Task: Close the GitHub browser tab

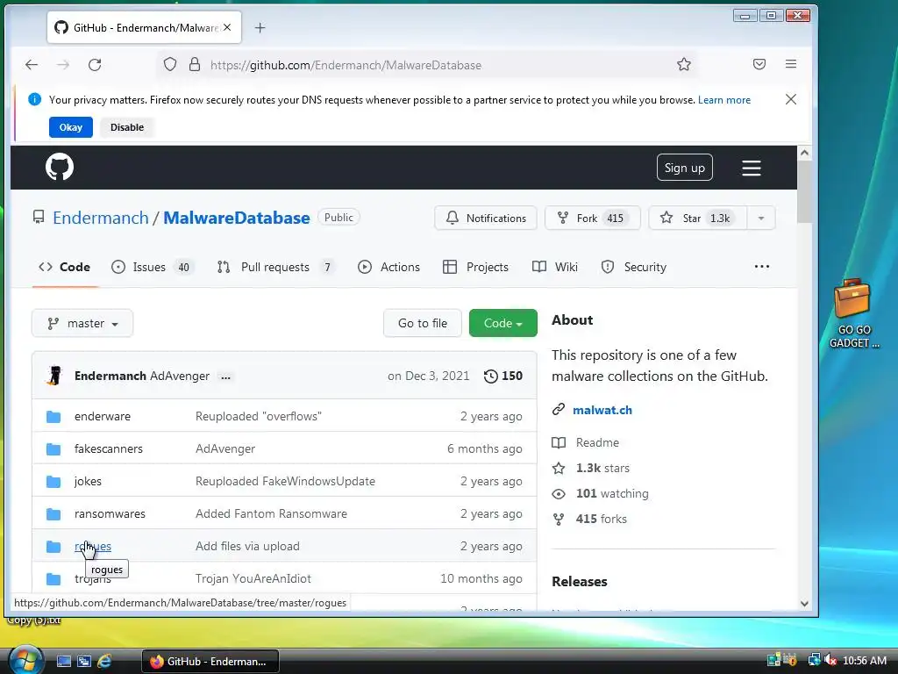Action: click(227, 27)
